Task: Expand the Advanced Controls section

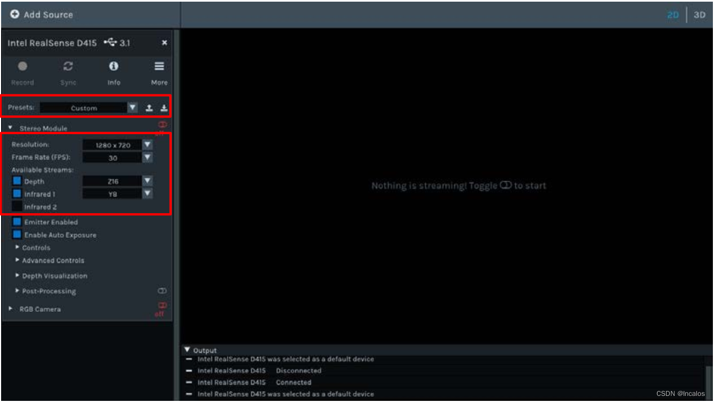Action: tap(18, 260)
